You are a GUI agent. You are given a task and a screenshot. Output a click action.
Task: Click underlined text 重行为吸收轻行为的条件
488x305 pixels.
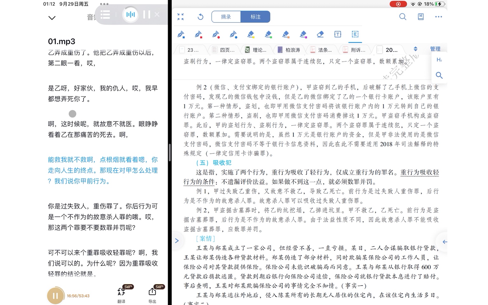pos(311,177)
